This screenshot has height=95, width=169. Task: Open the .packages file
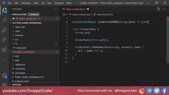click(20, 73)
